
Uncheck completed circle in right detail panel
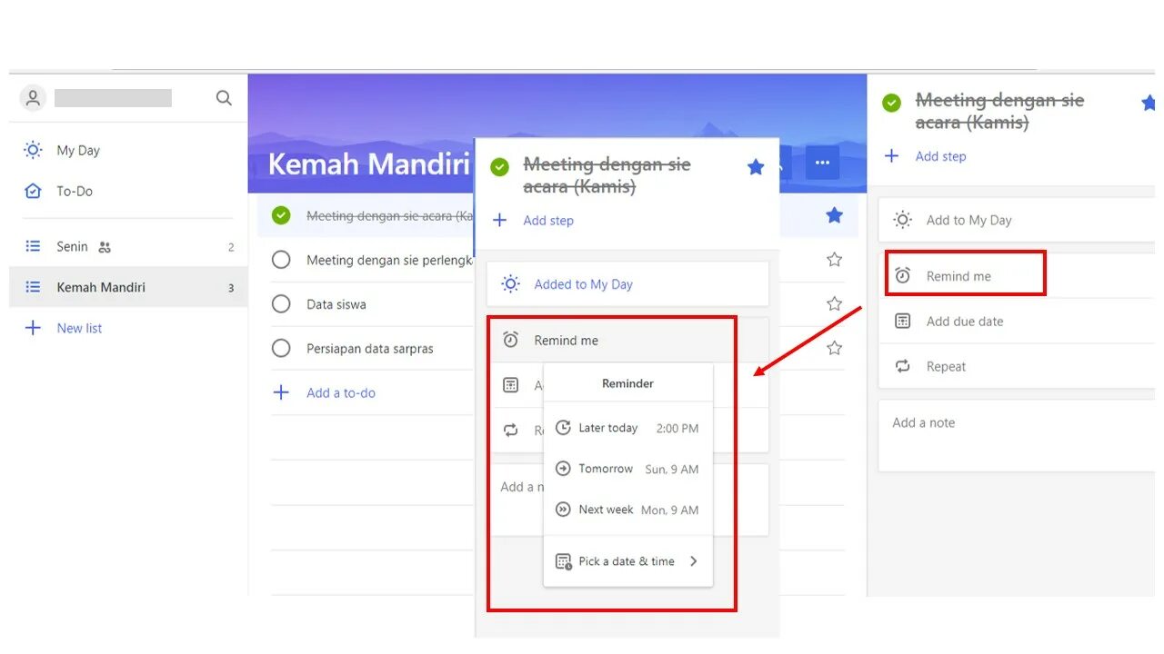click(x=892, y=103)
